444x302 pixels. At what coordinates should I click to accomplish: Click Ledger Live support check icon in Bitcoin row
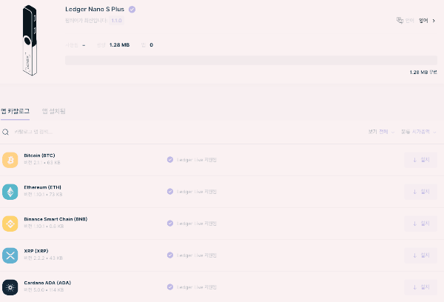[170, 160]
